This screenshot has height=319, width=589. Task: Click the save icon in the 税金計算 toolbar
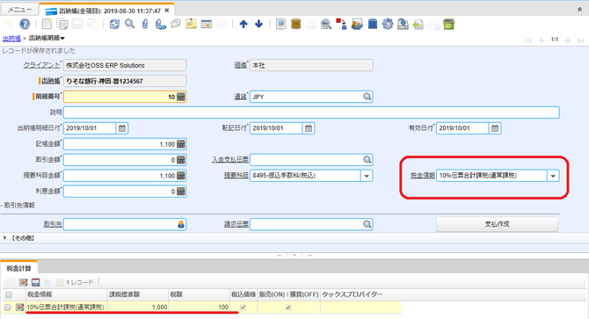click(x=36, y=282)
